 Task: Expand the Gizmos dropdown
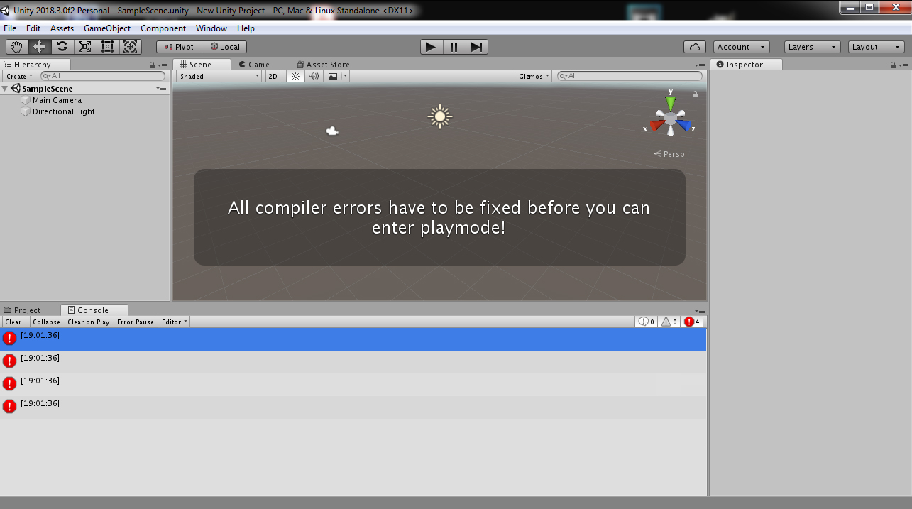coord(534,76)
